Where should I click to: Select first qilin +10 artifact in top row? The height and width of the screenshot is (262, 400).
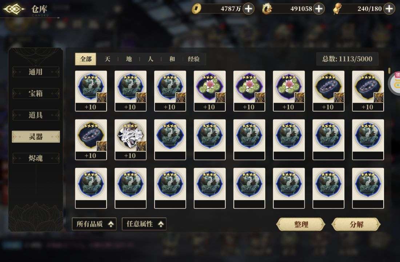point(91,91)
